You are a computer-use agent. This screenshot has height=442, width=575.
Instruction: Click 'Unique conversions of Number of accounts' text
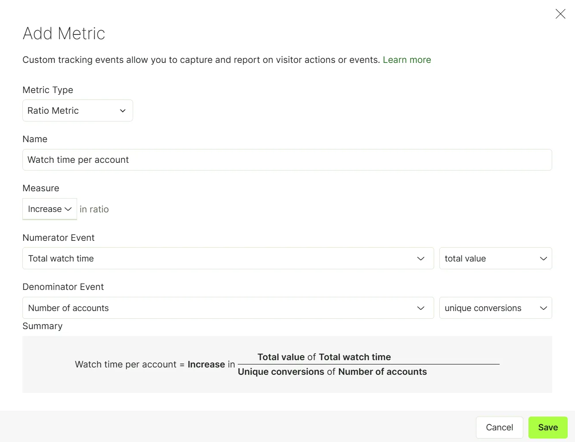point(332,372)
